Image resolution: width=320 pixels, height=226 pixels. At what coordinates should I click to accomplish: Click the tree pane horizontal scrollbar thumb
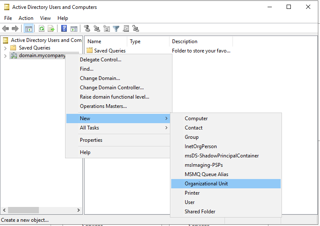23,210
